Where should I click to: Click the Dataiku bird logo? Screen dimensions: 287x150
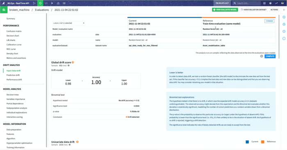(x=3, y=3)
